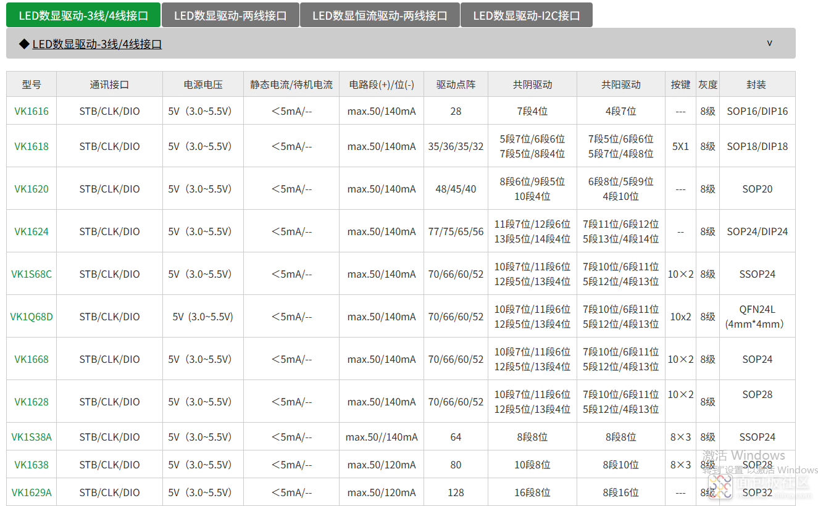The width and height of the screenshot is (818, 506).
Task: Click the 5X1 key cell for VK1618
Action: pos(681,146)
